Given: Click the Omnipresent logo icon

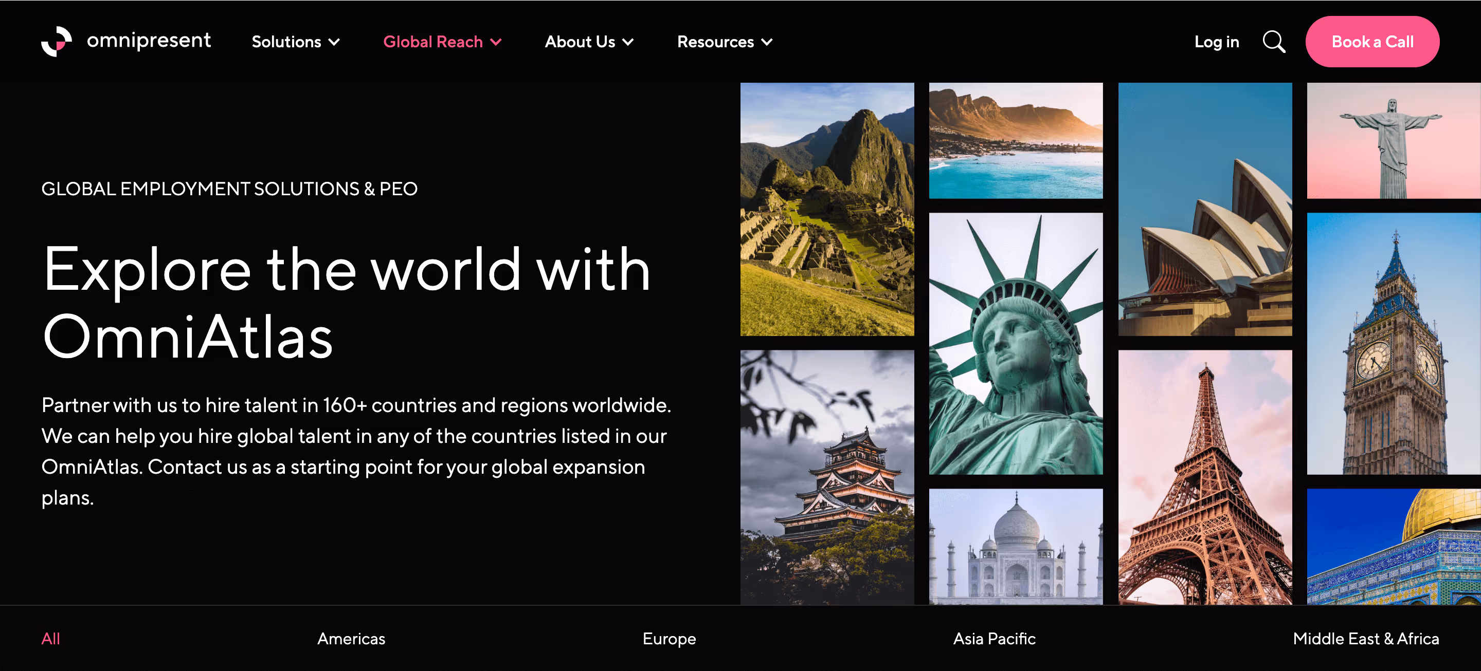Looking at the screenshot, I should [x=57, y=42].
